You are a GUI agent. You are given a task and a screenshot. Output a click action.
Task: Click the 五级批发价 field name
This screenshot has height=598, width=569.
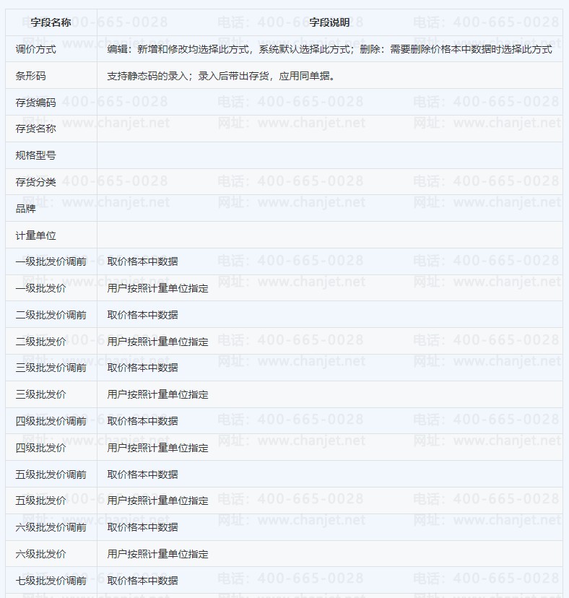41,500
